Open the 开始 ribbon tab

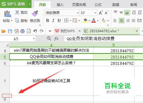(x=42, y=5)
